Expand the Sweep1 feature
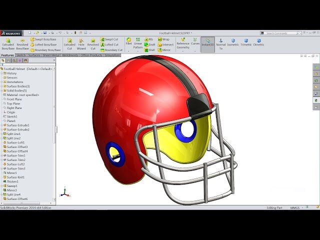The height and width of the screenshot is (240, 320). pyautogui.click(x=2, y=186)
